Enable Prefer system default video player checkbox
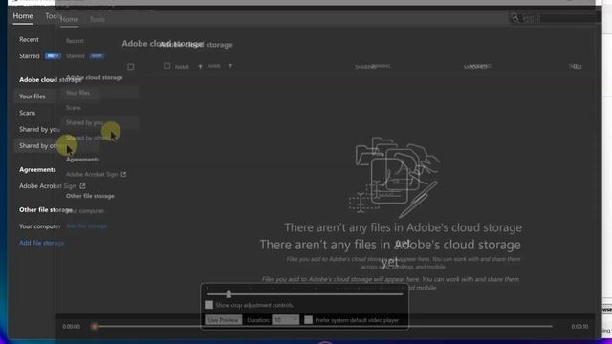Image resolution: width=612 pixels, height=344 pixels. click(308, 320)
